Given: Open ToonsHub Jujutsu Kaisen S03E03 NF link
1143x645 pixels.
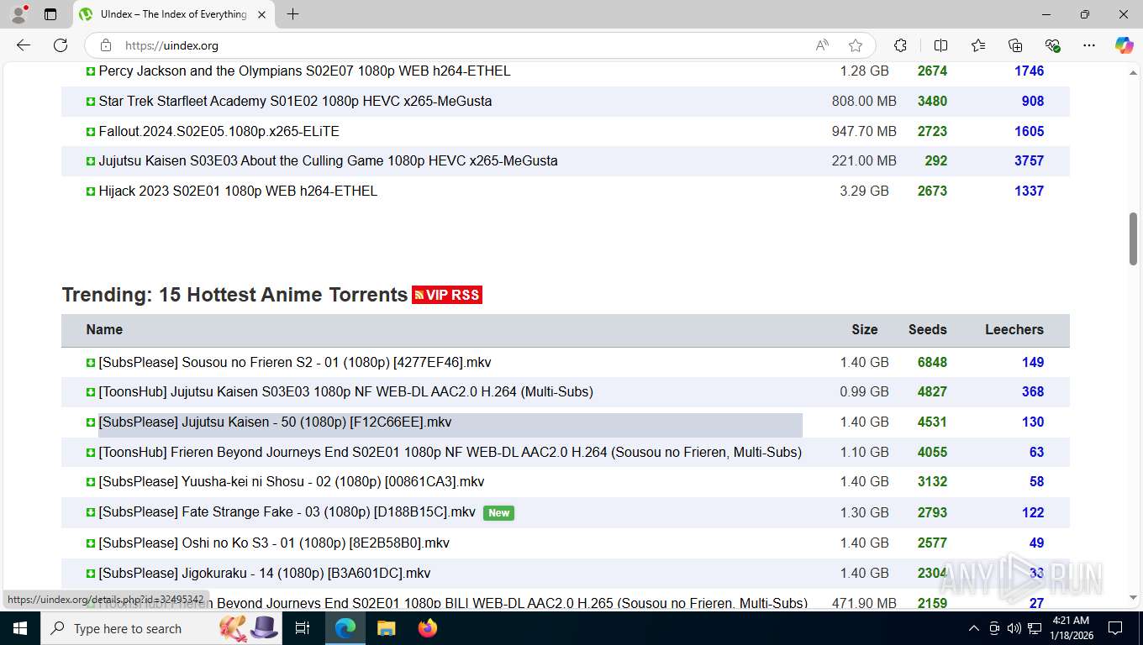Looking at the screenshot, I should coord(345,391).
